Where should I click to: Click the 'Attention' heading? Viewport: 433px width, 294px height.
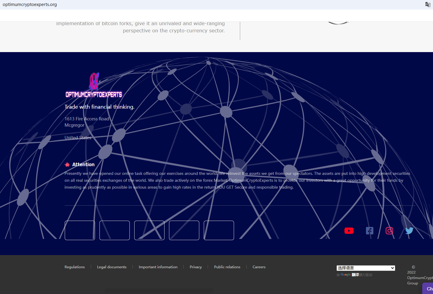pyautogui.click(x=83, y=165)
